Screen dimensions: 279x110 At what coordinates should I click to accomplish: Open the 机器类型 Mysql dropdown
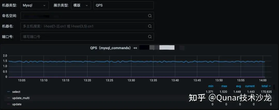point(34,5)
